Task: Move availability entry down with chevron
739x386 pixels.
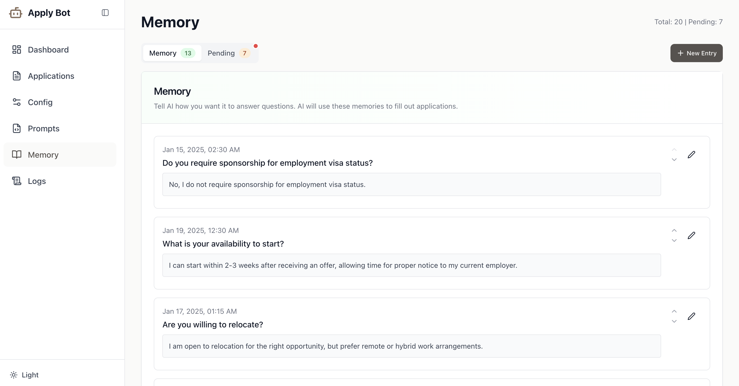Action: (674, 241)
